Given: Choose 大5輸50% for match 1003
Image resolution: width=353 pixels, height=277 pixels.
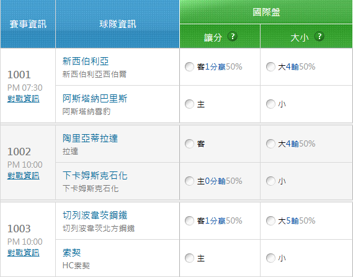Looking at the screenshot, I should coord(270,220).
